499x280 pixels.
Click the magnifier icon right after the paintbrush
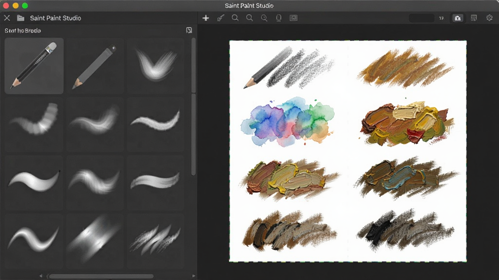click(235, 18)
